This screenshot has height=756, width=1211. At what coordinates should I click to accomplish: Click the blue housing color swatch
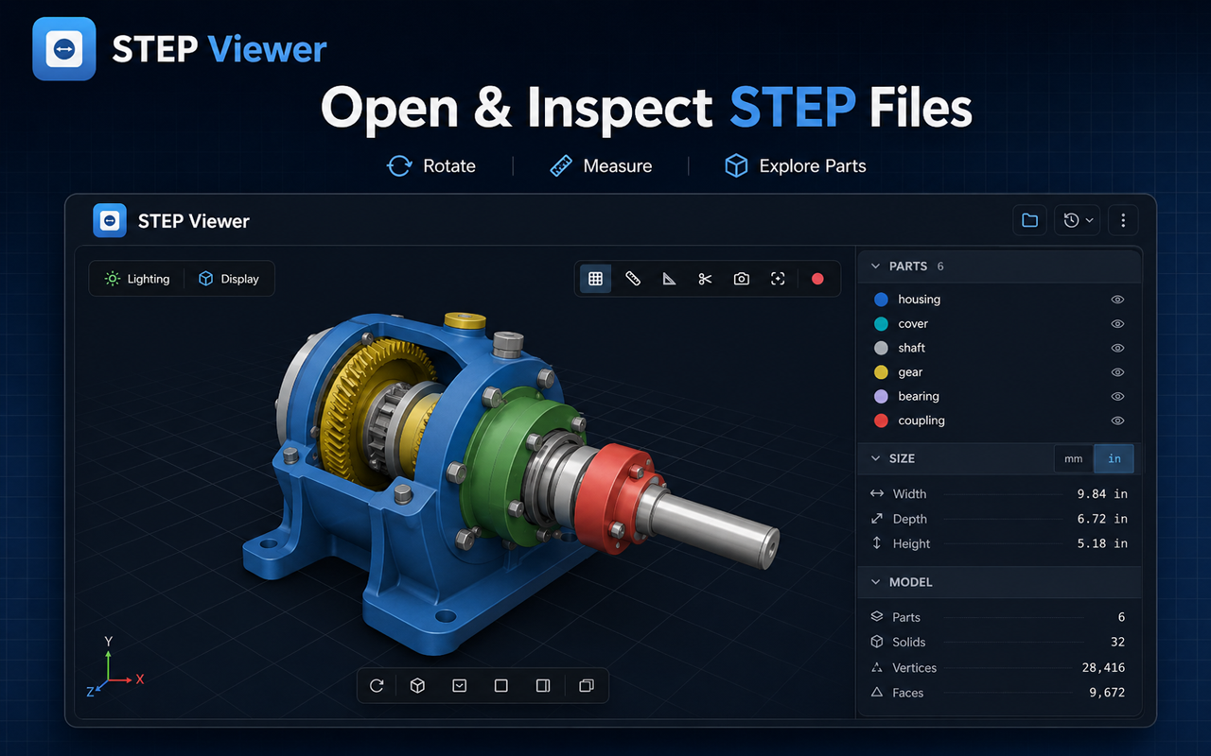[x=882, y=300]
